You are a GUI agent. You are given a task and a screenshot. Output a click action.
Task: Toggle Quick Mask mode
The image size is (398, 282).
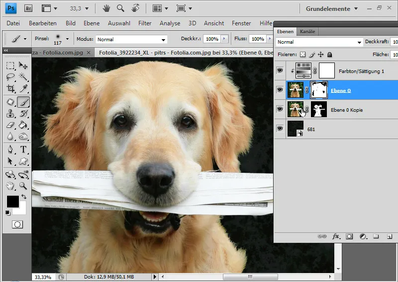click(x=17, y=224)
